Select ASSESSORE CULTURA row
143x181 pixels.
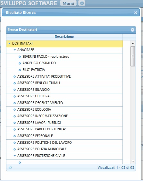[x=64, y=96]
